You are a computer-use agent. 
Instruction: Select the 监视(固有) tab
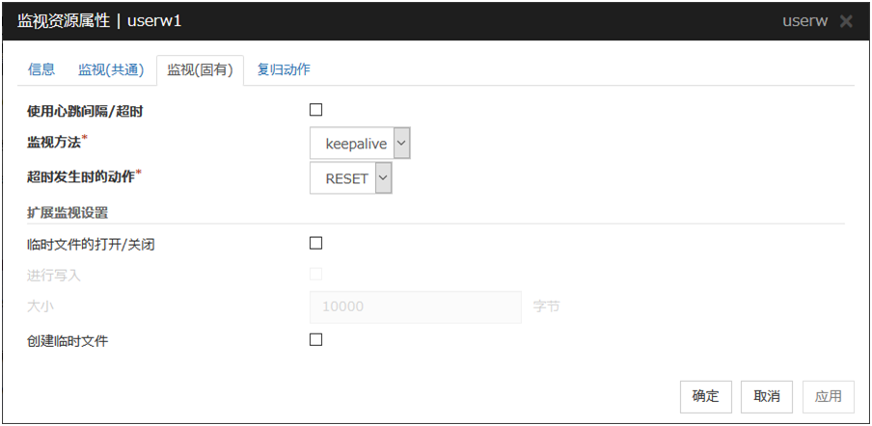(x=200, y=69)
